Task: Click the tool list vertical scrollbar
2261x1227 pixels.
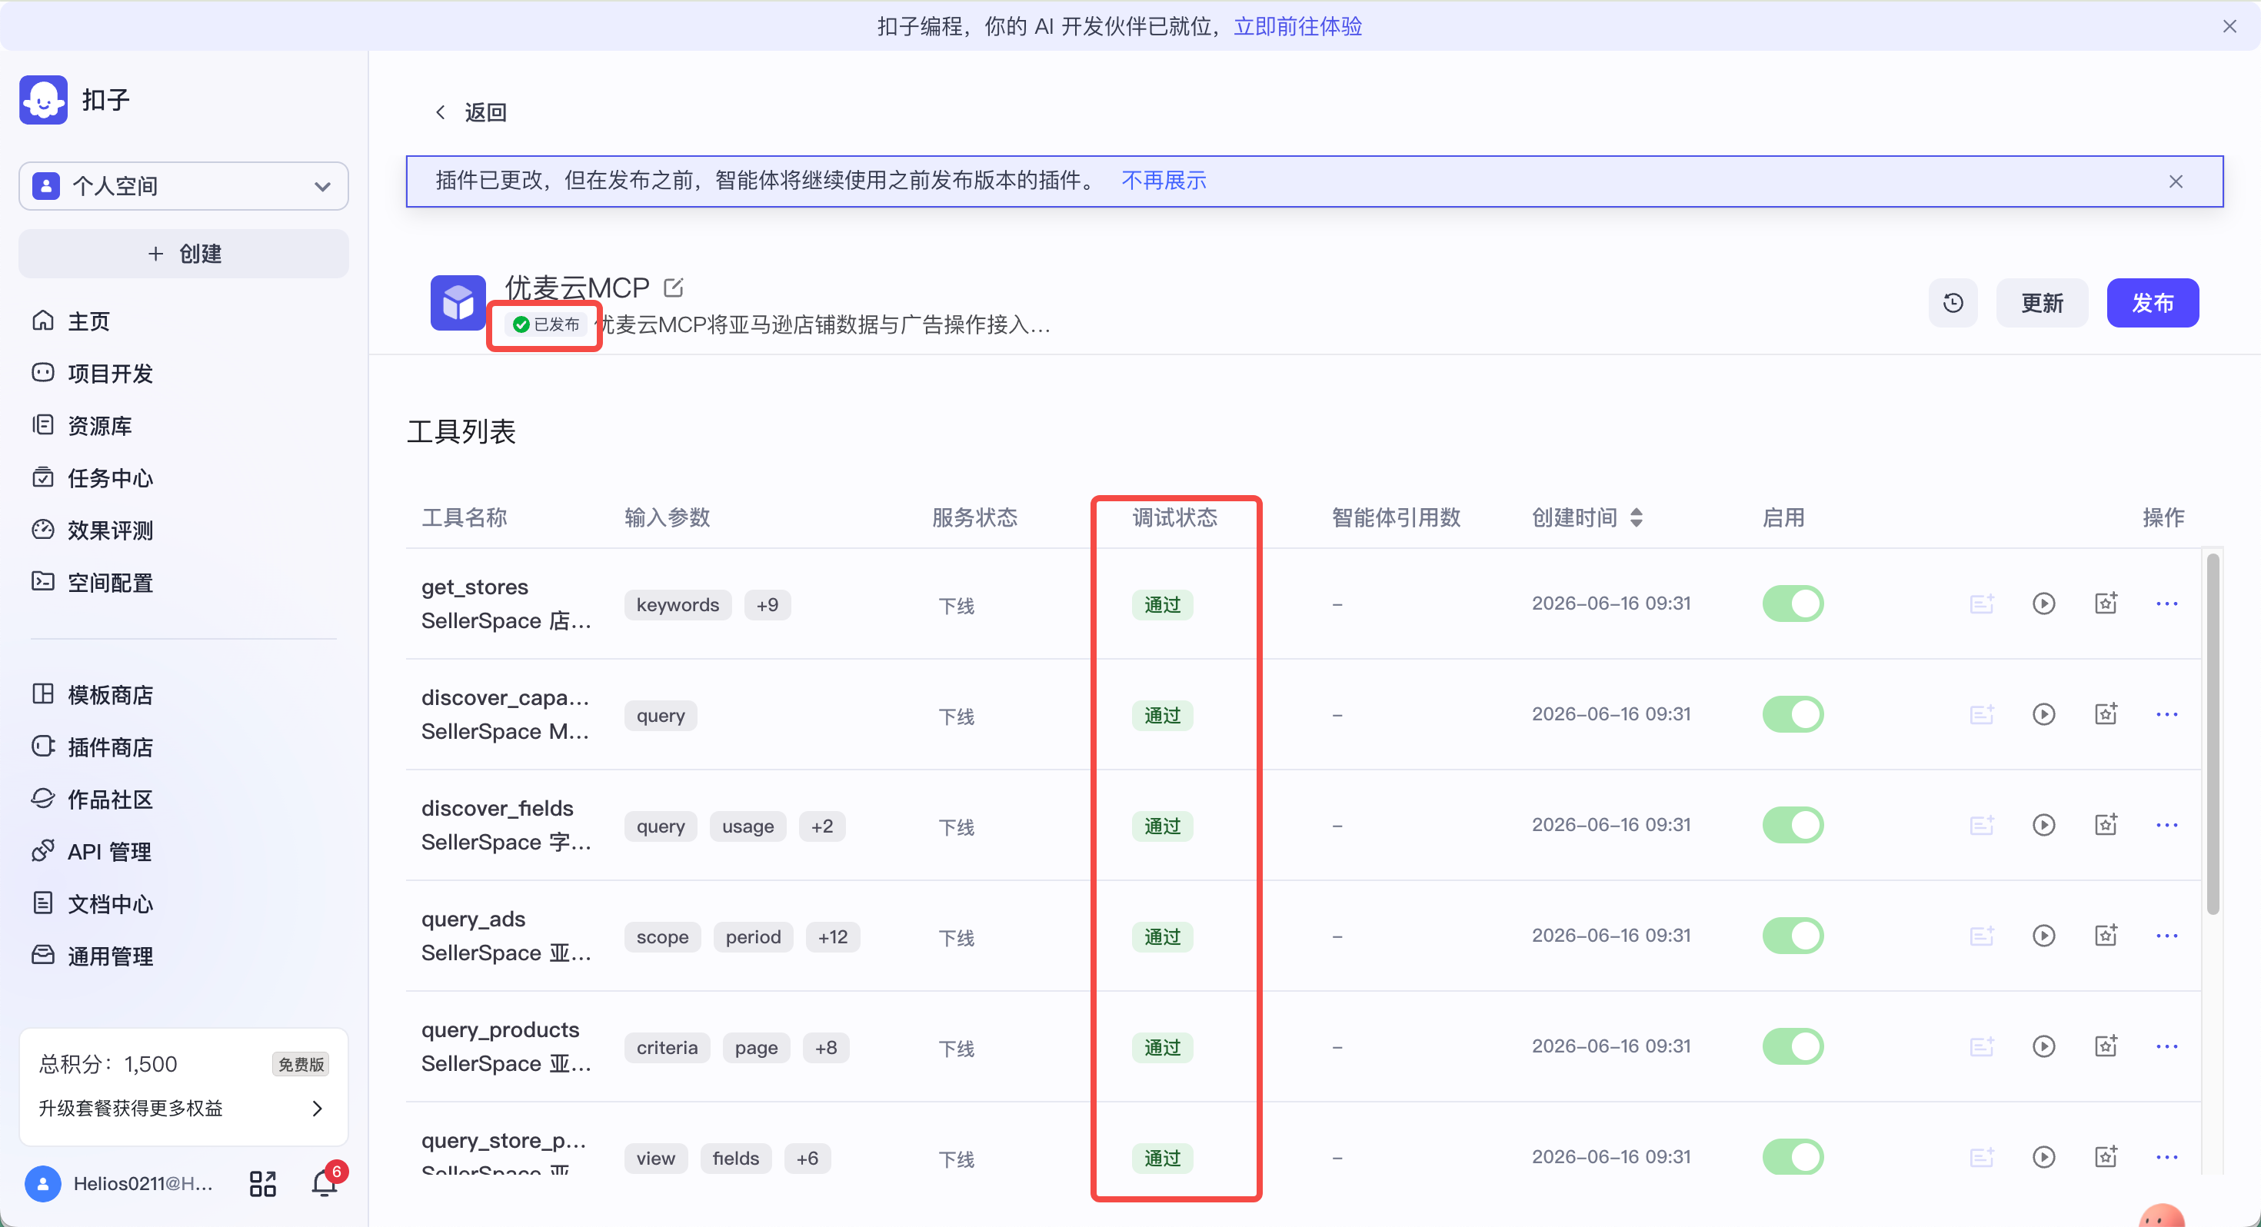Action: coord(2213,733)
